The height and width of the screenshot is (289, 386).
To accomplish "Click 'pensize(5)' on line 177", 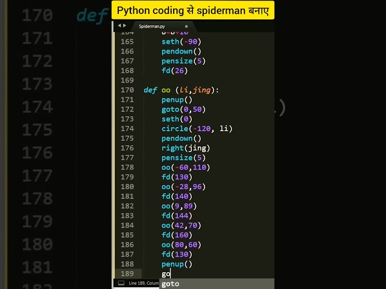I will [183, 158].
